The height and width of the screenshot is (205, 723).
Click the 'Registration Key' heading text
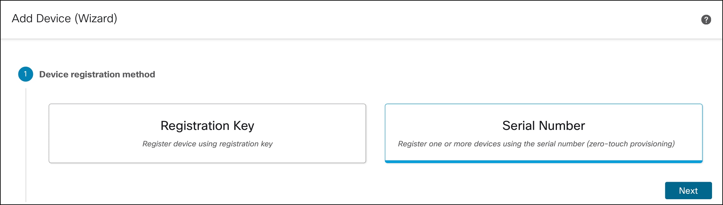click(x=207, y=126)
